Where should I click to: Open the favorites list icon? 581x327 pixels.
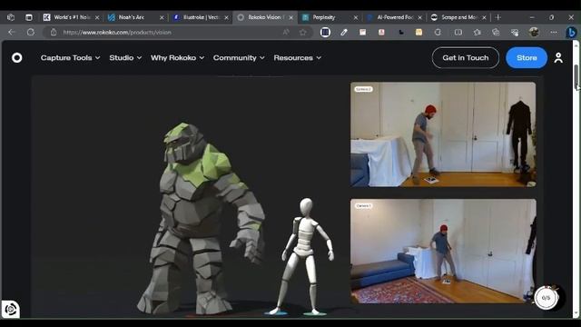477,33
